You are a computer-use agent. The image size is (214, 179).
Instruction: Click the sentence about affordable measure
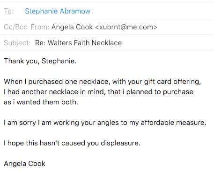(x=105, y=123)
